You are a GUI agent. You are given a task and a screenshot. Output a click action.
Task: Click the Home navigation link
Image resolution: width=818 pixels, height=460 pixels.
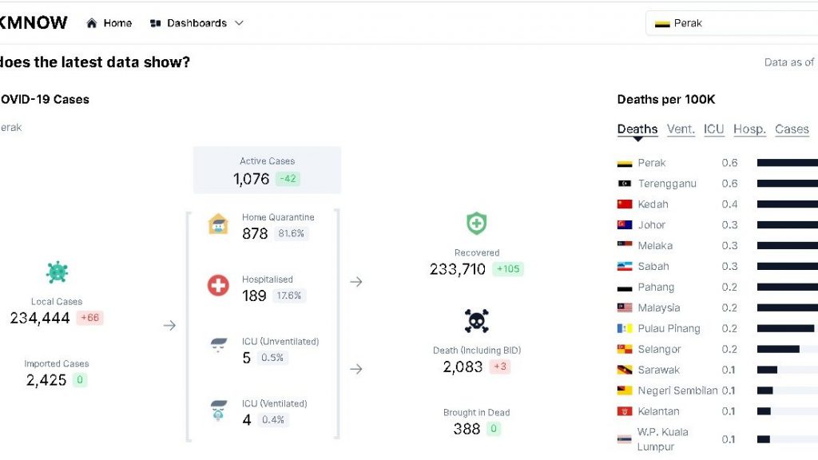pyautogui.click(x=117, y=23)
